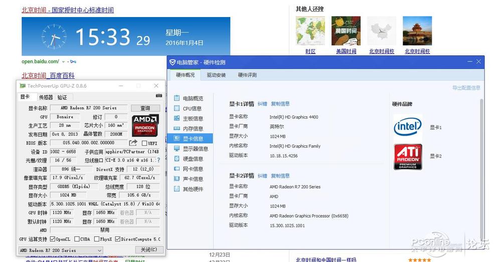Viewport: 494px width, 262px height.
Task: Click the 显卡信息 sidebar icon
Action: pyautogui.click(x=177, y=138)
